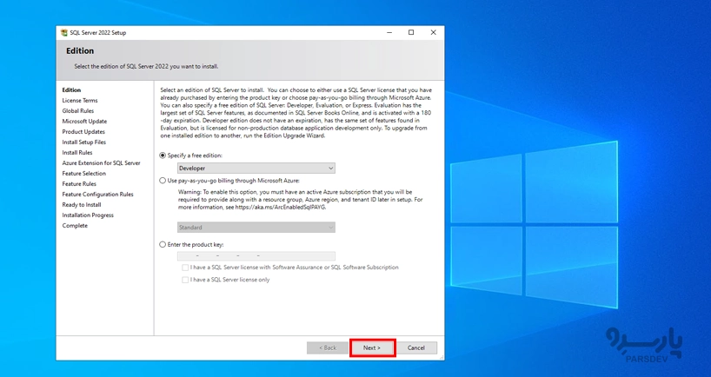Viewport: 711px width, 377px height.
Task: Tick the Software Assurance license checkbox
Action: tap(185, 268)
